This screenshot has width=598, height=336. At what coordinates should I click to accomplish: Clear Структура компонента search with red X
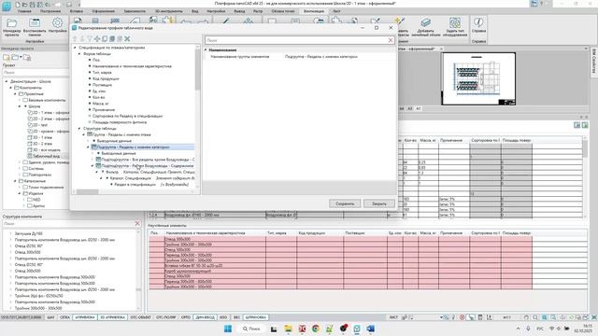tap(137, 224)
